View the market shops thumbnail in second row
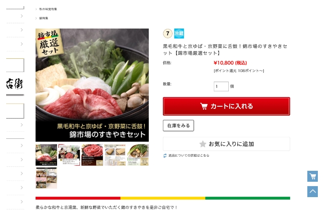Screen dimensions: 324x216 (46, 178)
